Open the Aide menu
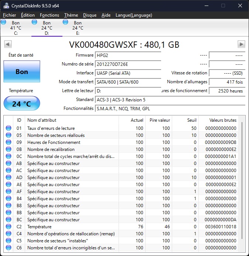The height and width of the screenshot is (256, 249). (106, 15)
